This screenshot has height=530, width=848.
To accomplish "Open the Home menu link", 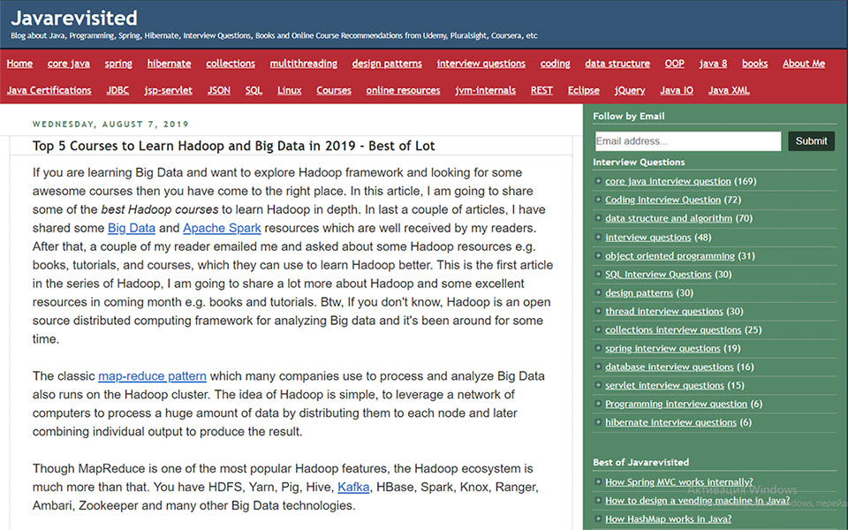I will point(19,64).
